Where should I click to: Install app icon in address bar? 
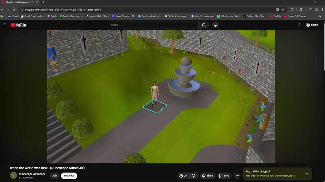coord(278,10)
